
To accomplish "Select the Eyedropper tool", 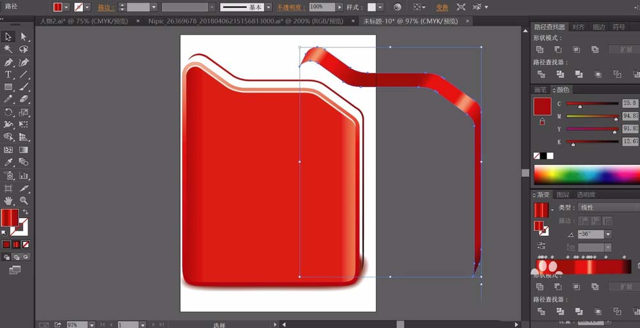I will coord(8,162).
